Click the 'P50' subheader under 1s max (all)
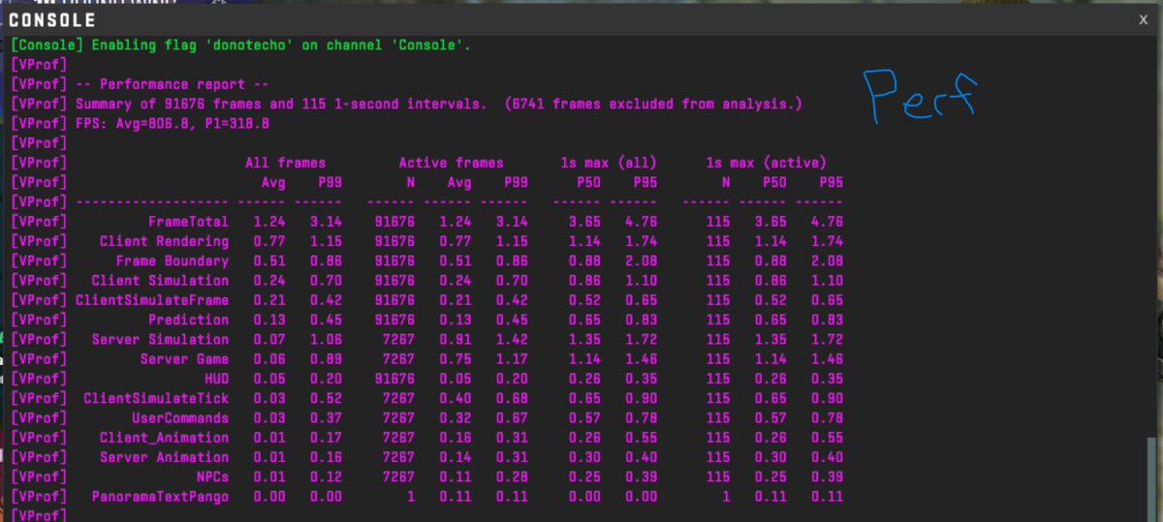The width and height of the screenshot is (1163, 522). coord(588,183)
